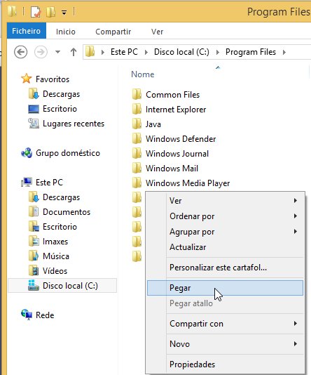Click the Rede network icon
Image resolution: width=311 pixels, height=375 pixels.
27,315
